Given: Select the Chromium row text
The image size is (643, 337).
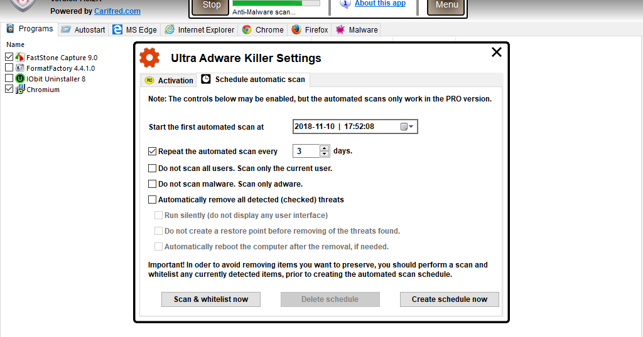Looking at the screenshot, I should tap(43, 90).
